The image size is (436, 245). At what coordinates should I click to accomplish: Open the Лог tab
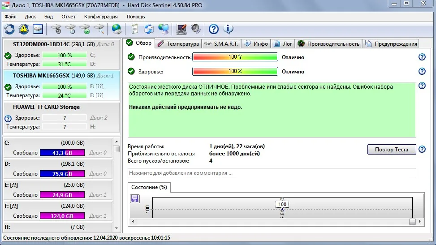point(283,43)
